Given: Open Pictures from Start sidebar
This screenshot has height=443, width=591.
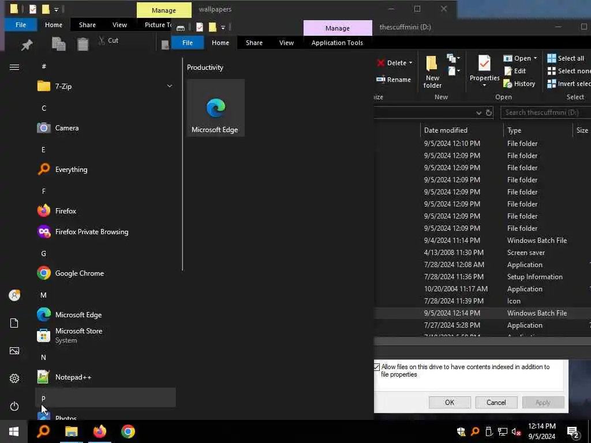Looking at the screenshot, I should click(14, 351).
